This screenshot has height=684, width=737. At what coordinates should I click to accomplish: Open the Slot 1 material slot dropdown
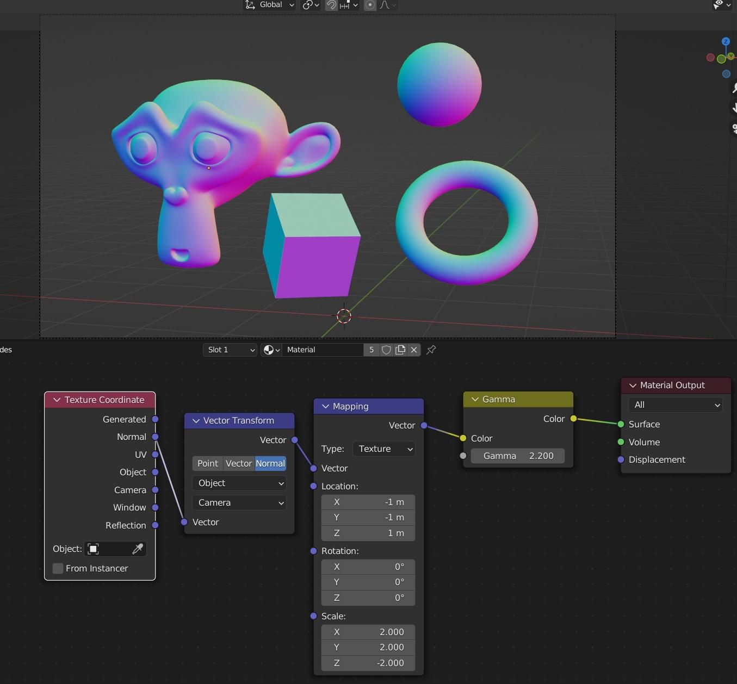tap(230, 350)
